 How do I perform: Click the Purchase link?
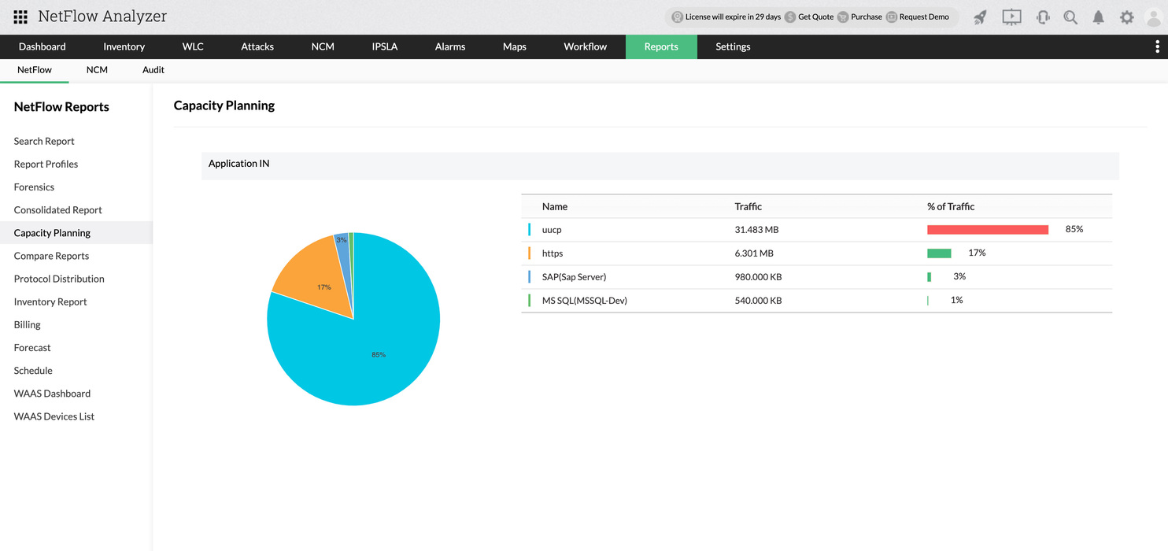coord(867,17)
